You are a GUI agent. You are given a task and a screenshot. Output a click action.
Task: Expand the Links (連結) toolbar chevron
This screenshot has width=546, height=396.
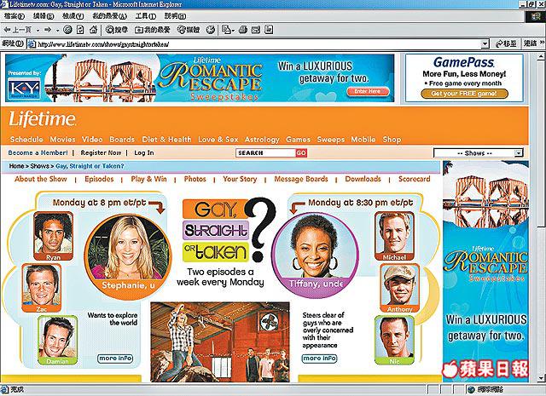542,43
